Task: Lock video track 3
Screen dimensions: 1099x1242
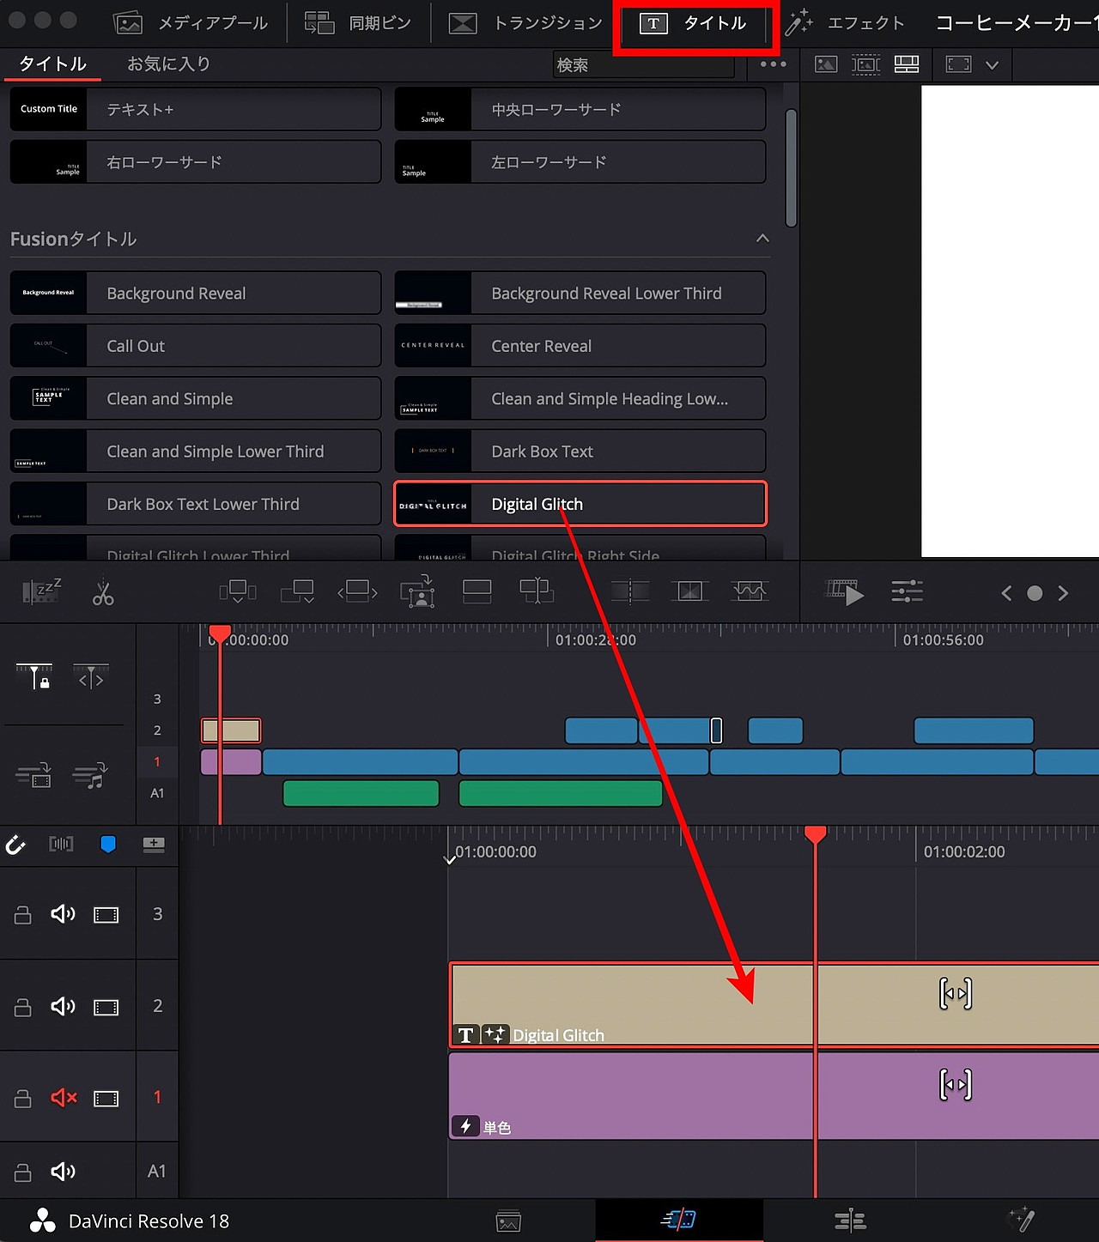Action: 23,915
